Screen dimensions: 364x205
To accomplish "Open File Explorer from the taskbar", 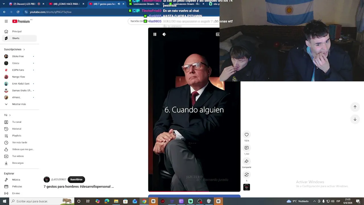I will pyautogui.click(x=116, y=201).
